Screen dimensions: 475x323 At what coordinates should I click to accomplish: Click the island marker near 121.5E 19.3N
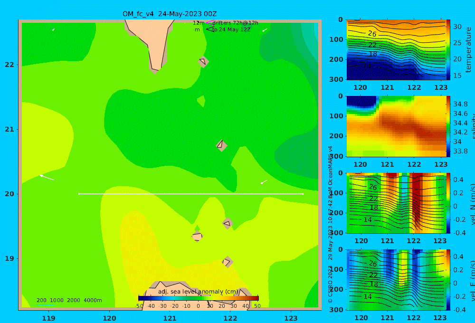pyautogui.click(x=197, y=236)
